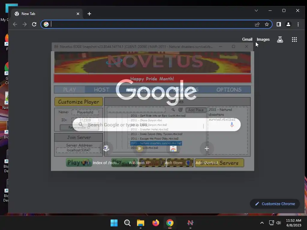Click Customize Chrome button

pos(275,204)
